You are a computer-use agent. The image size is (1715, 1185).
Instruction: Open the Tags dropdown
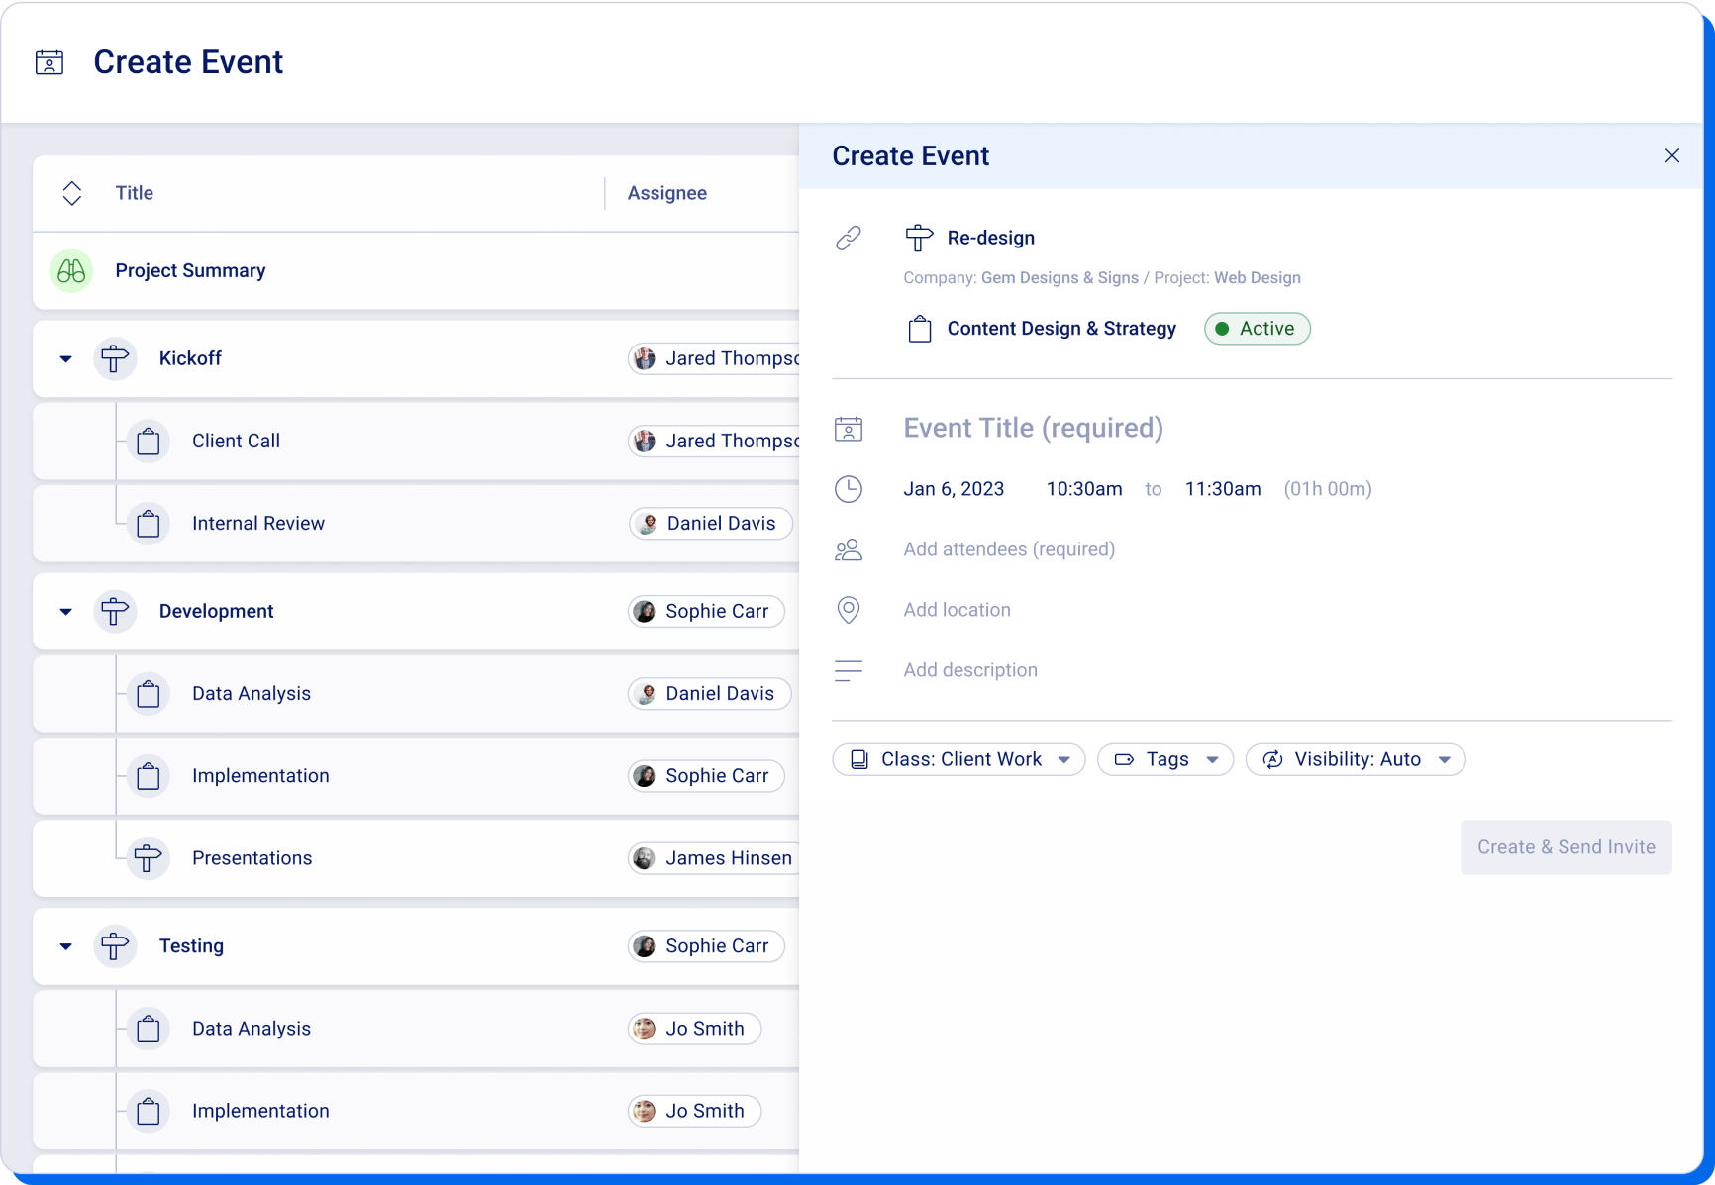tap(1164, 759)
